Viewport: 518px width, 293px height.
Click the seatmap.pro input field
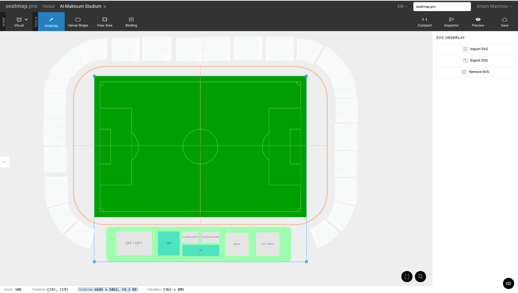tap(442, 6)
